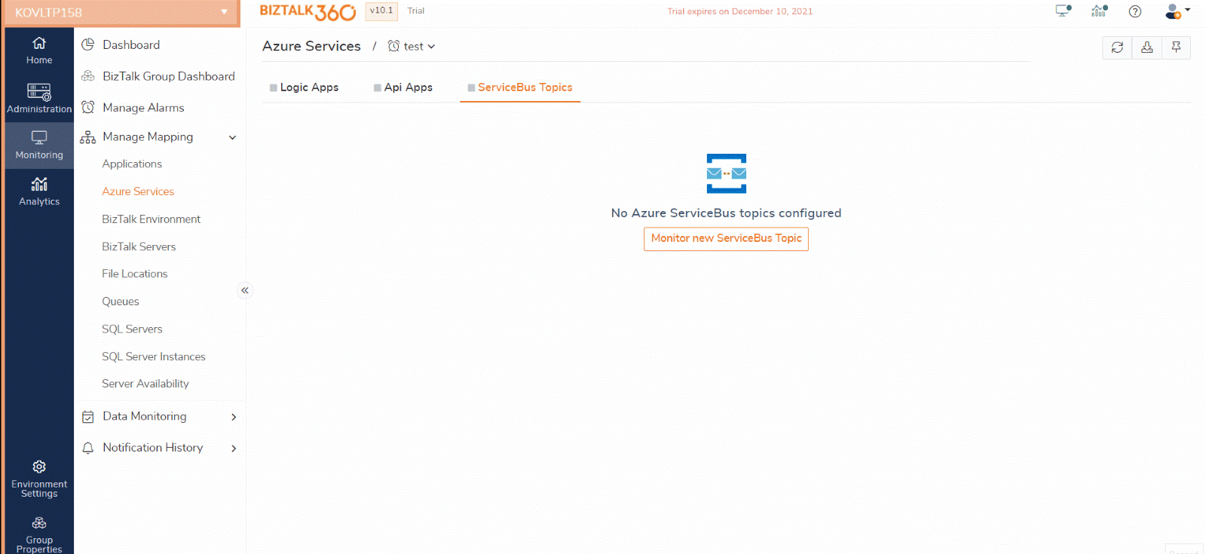
Task: Click the v10.1 version badge
Action: [381, 11]
